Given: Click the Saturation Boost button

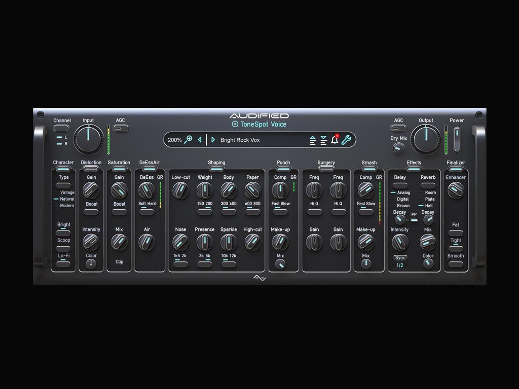Looking at the screenshot, I should point(119,212).
